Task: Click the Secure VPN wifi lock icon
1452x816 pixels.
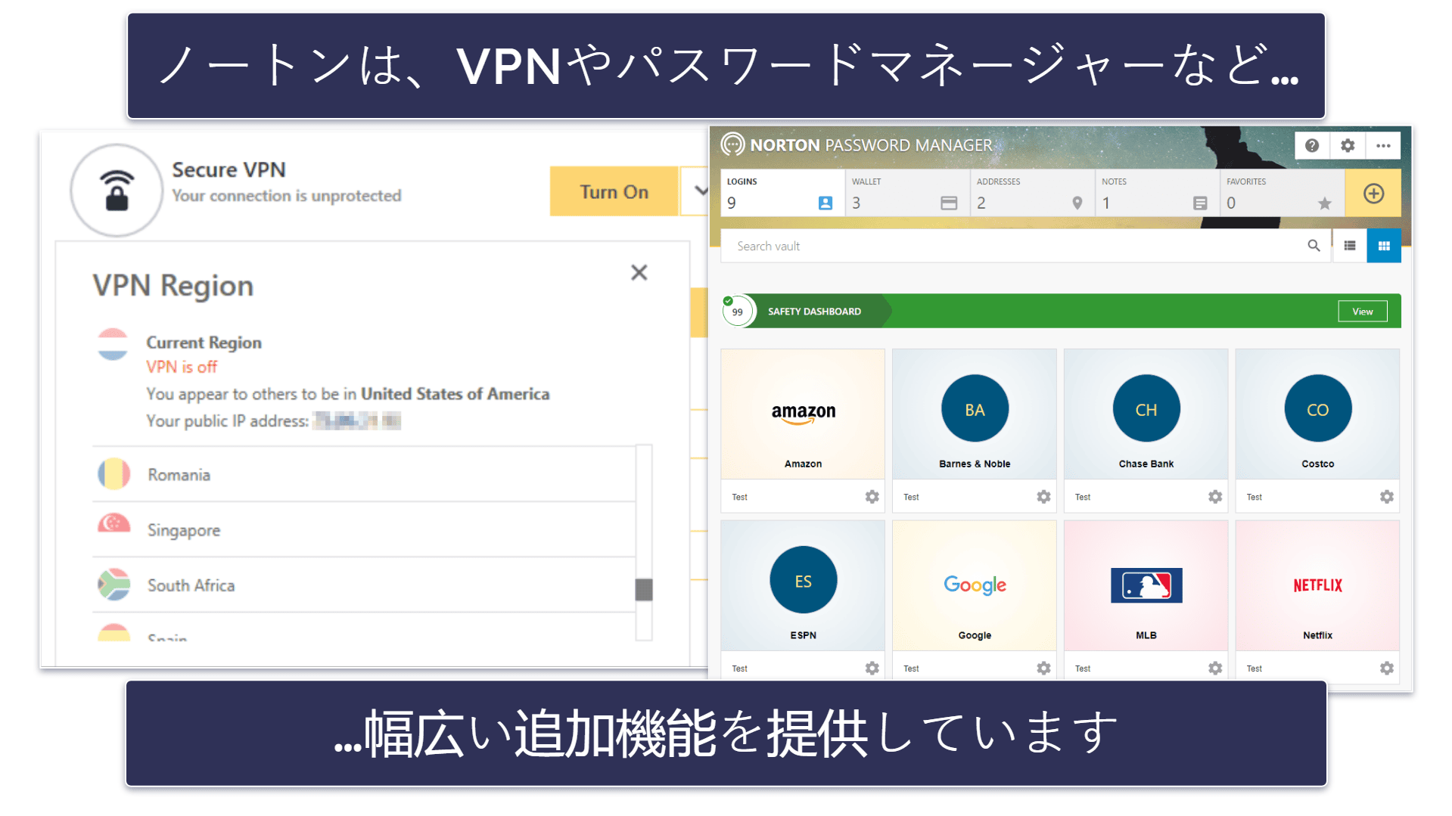Action: tap(117, 191)
